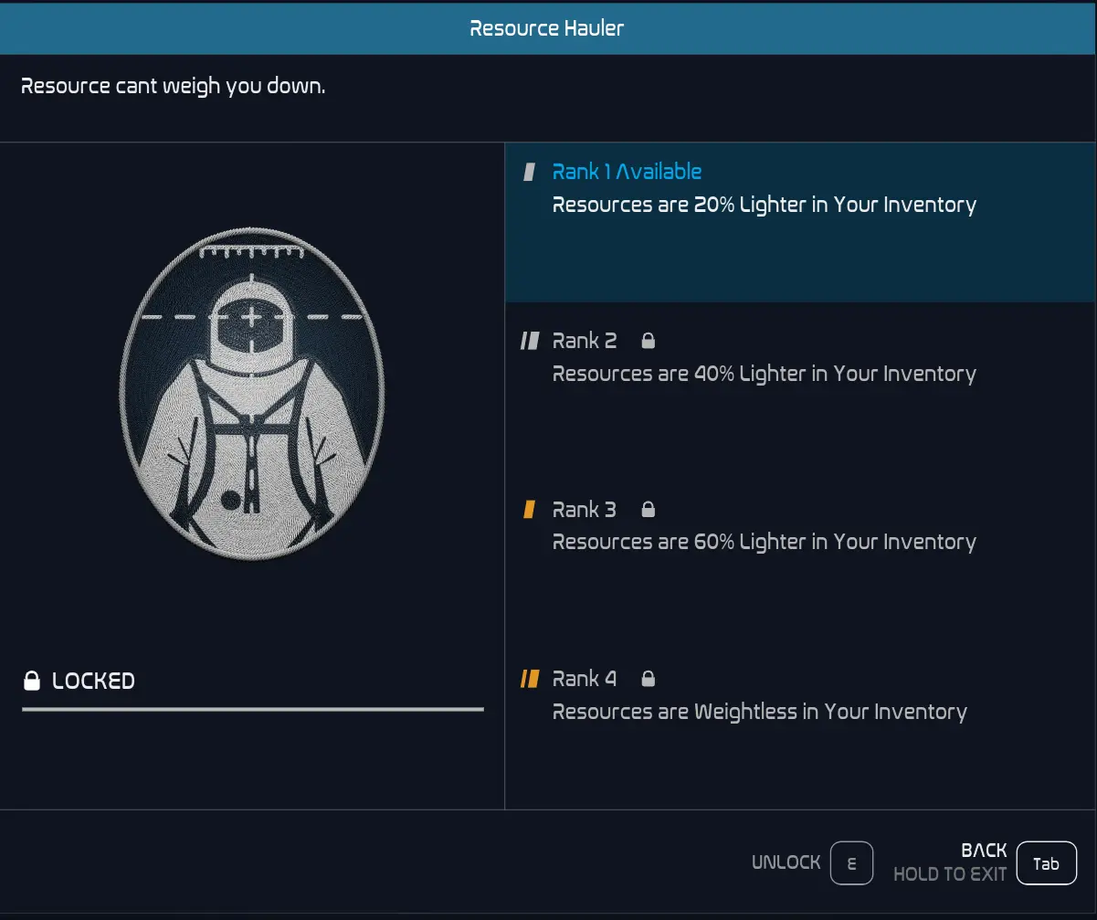This screenshot has height=920, width=1097.
Task: Select the Rank 3 label
Action: (585, 510)
